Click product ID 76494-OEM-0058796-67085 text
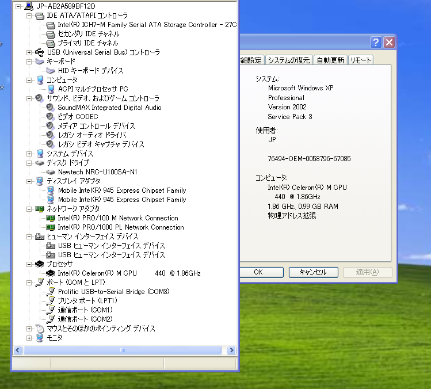Image resolution: width=431 pixels, height=389 pixels. coord(309,159)
